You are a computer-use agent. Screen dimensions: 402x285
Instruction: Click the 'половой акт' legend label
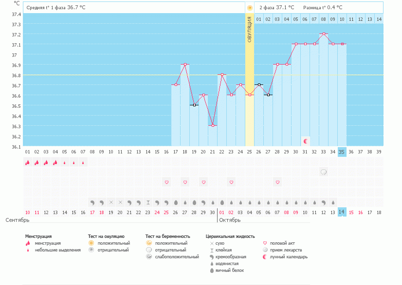(x=282, y=243)
